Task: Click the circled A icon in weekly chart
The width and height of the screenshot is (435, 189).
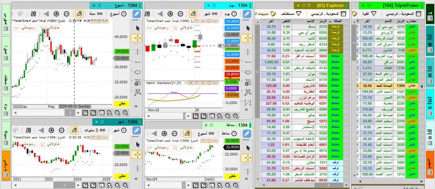Action: [x=56, y=14]
